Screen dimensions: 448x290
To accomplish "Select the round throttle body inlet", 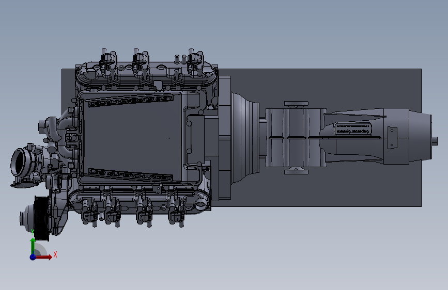I will 19,162.
